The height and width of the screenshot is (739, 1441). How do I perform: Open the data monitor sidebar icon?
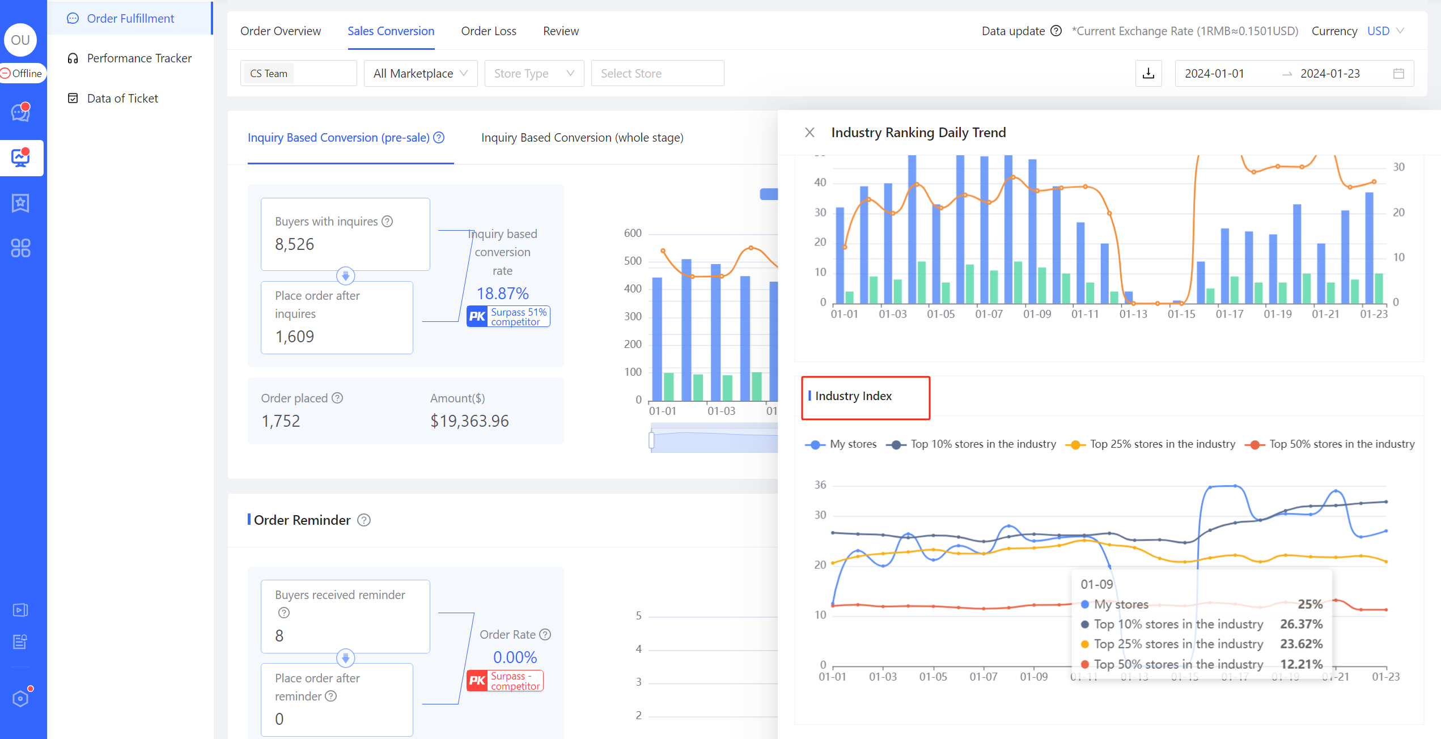click(21, 157)
